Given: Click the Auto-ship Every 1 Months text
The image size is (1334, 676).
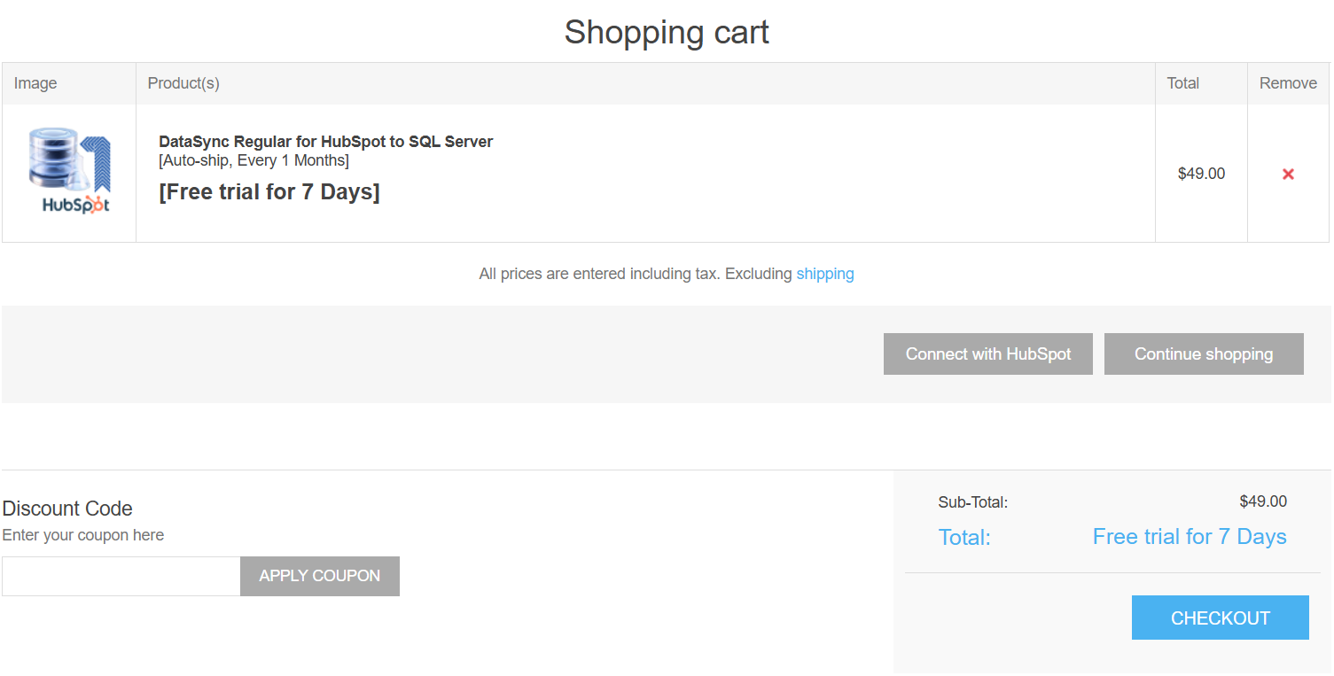Looking at the screenshot, I should point(254,160).
